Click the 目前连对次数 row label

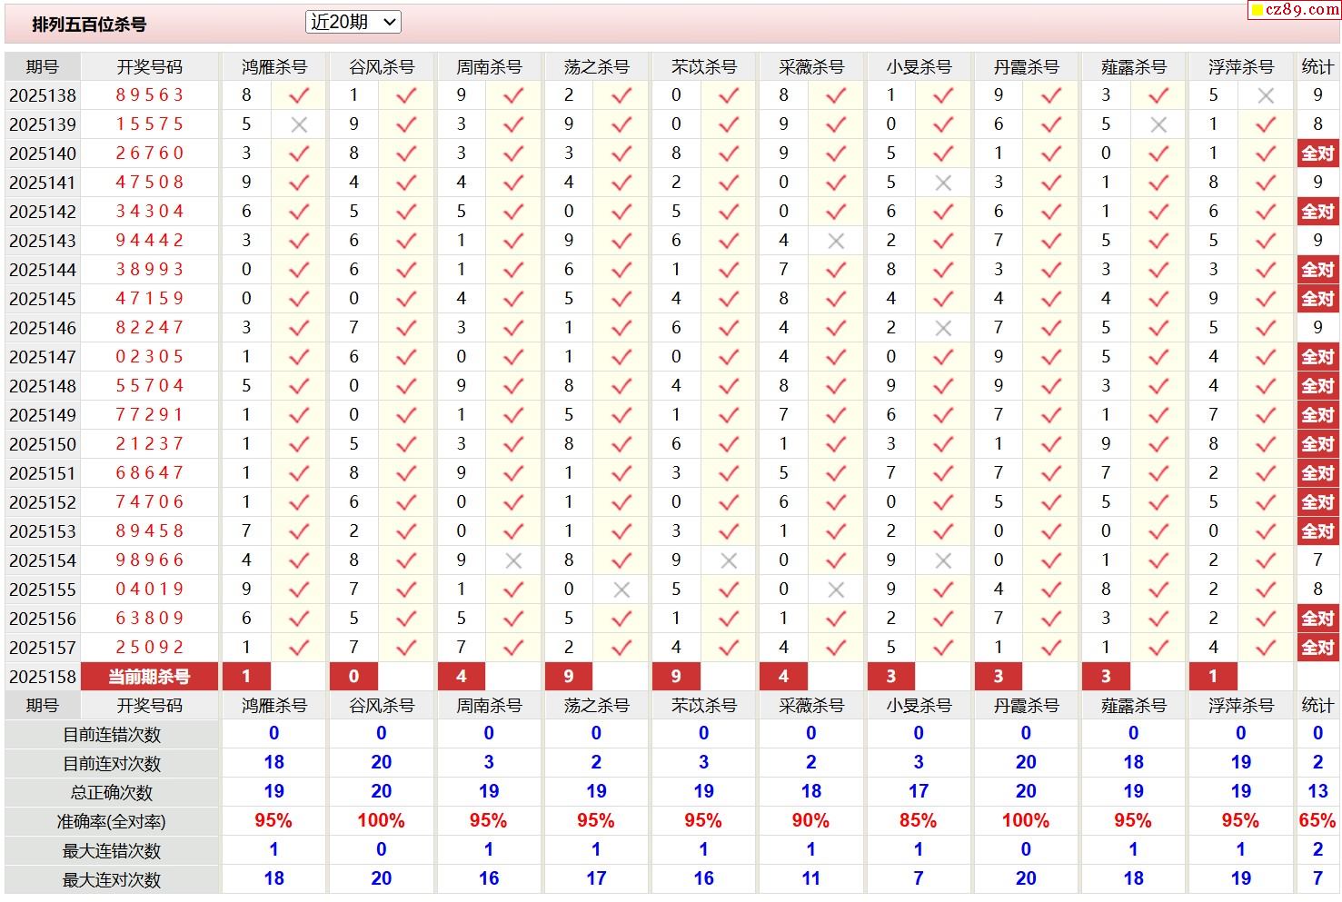(x=112, y=764)
